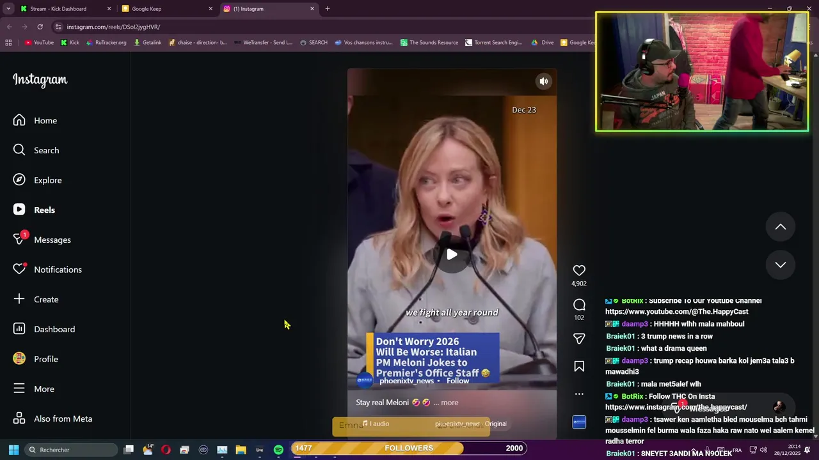
Task: Open the More menu in the sidebar
Action: [x=34, y=388]
